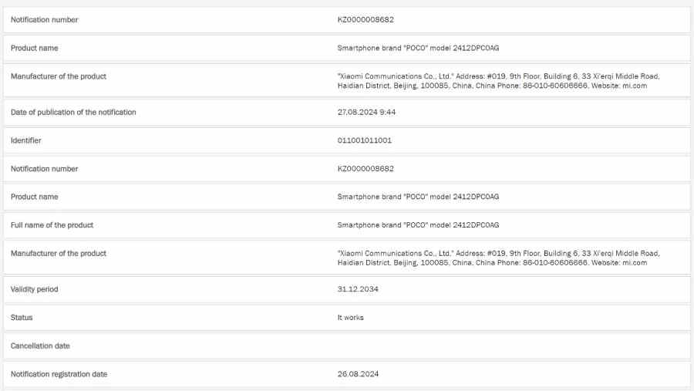Select the 'It works' status value
The height and width of the screenshot is (391, 694).
351,318
